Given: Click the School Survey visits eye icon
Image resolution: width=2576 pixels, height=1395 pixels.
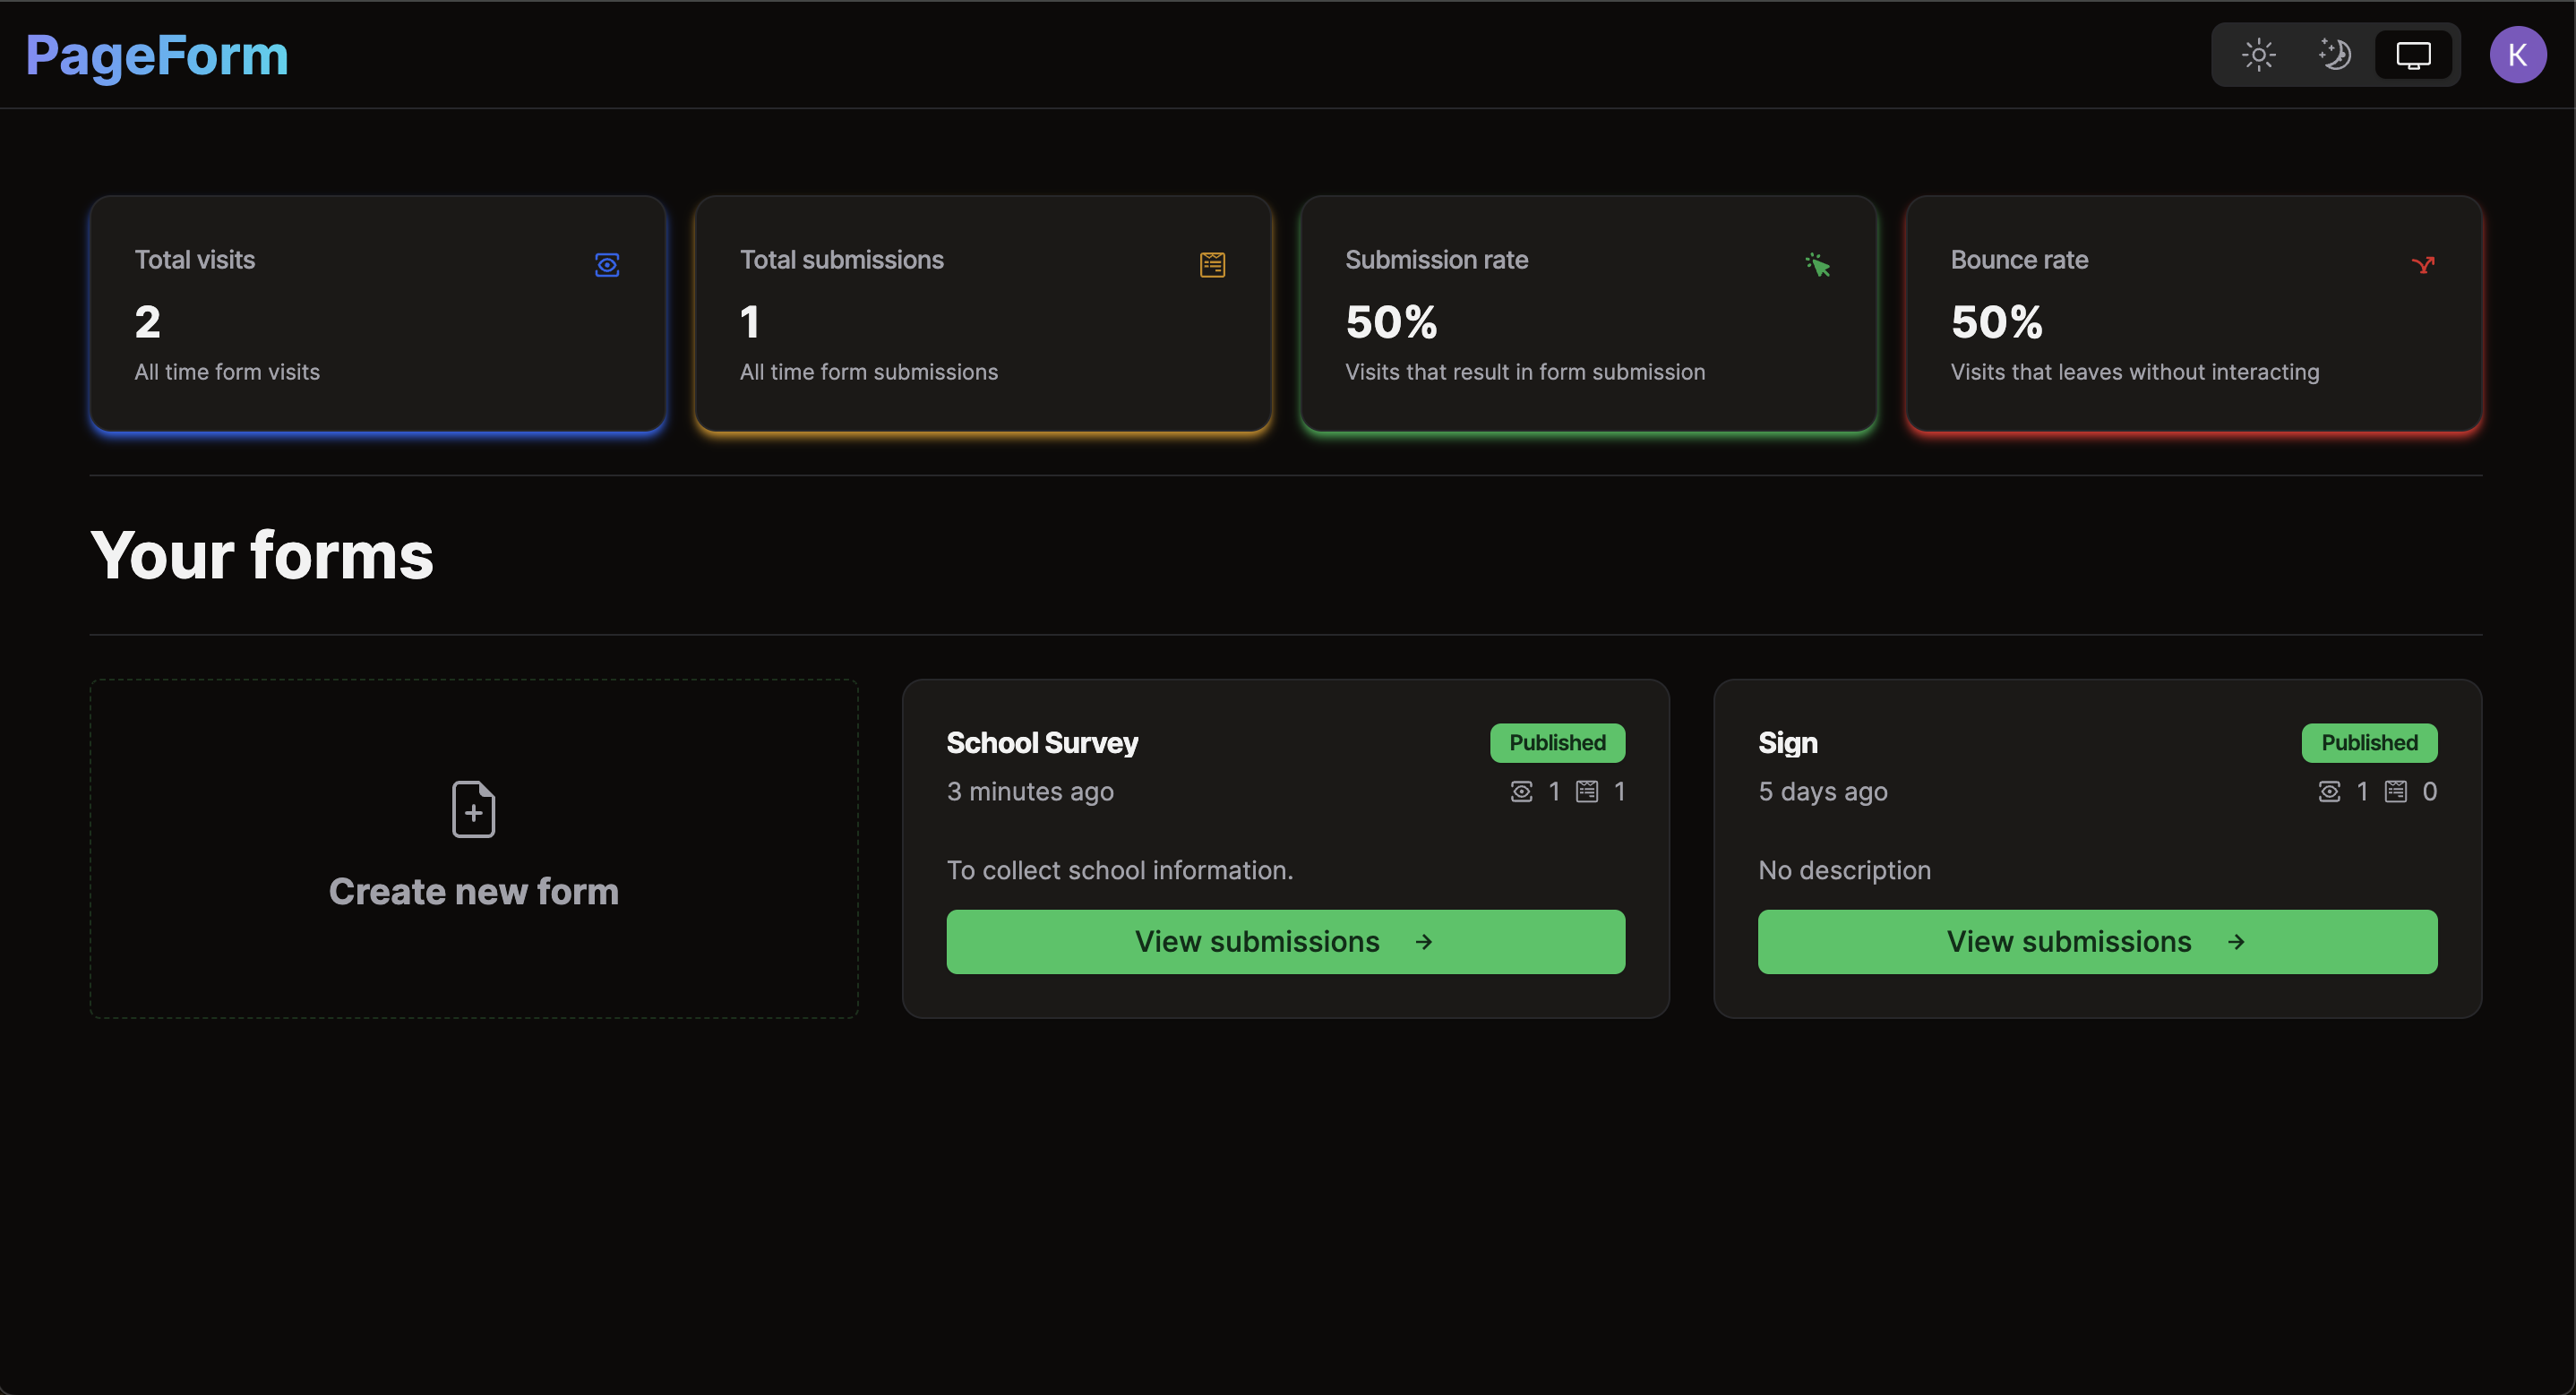Looking at the screenshot, I should tap(1521, 792).
